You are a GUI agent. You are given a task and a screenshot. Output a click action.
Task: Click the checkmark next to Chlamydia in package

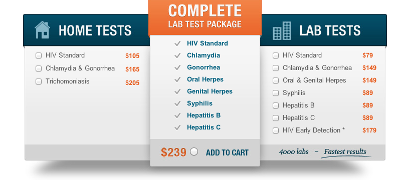(177, 55)
